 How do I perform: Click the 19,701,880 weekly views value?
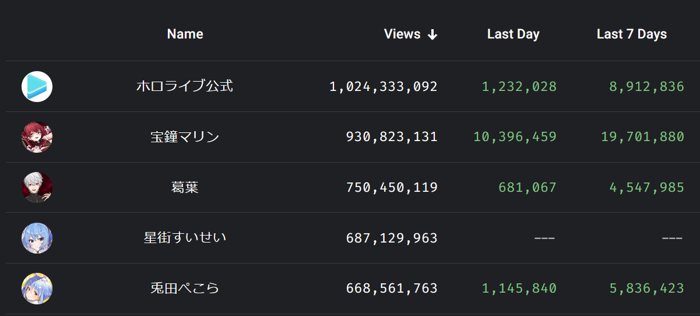click(x=643, y=137)
